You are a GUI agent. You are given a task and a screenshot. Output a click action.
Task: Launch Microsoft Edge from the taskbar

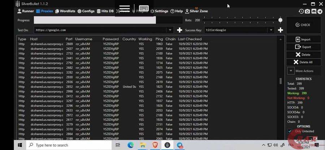pyautogui.click(x=131, y=145)
